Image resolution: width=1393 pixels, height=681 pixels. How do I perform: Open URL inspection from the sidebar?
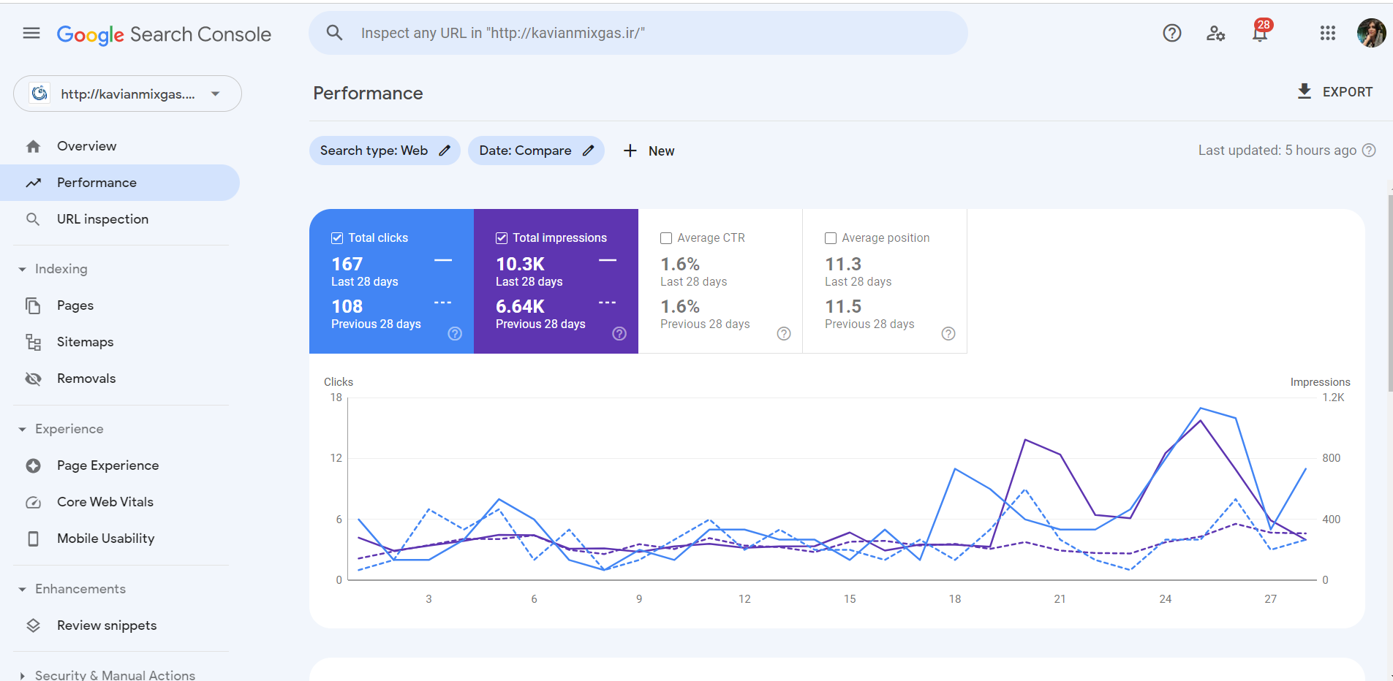pyautogui.click(x=102, y=218)
